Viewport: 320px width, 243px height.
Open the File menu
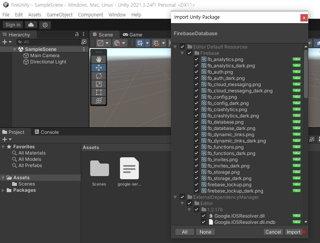tap(6, 14)
